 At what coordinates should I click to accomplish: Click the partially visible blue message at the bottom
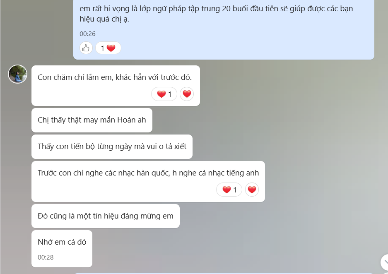[x=223, y=273]
